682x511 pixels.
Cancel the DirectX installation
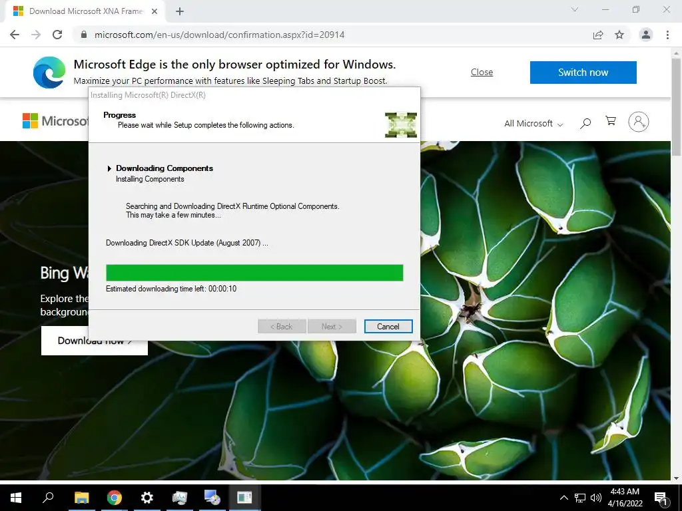click(388, 326)
